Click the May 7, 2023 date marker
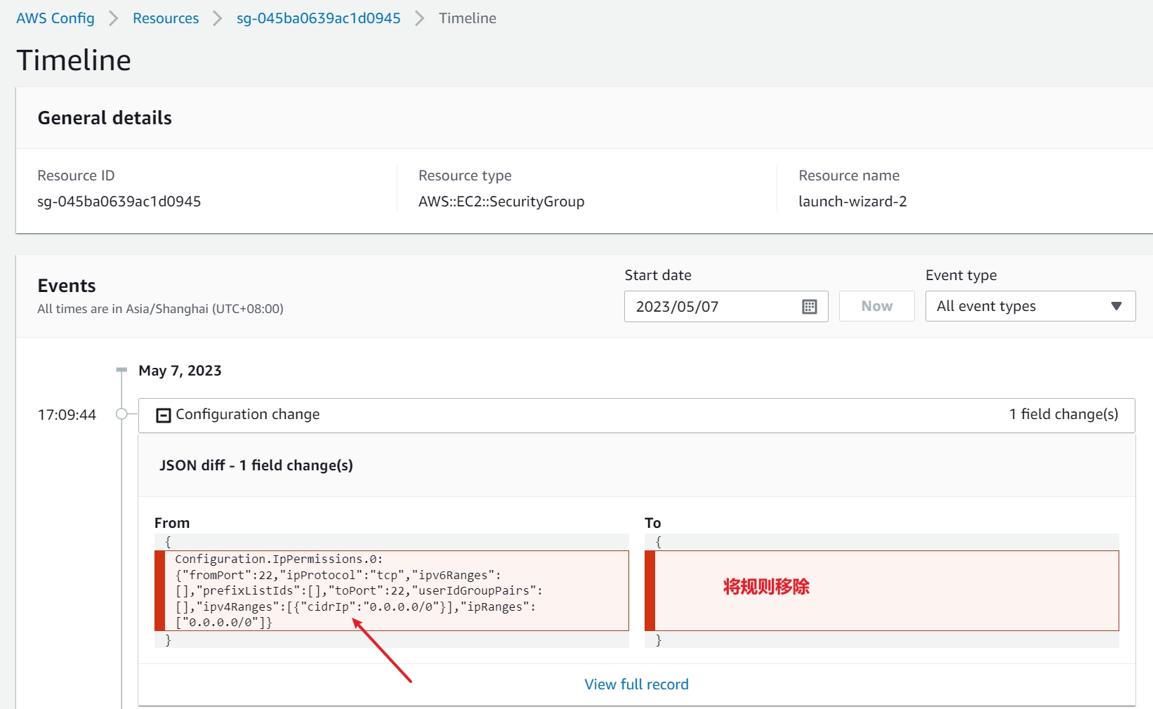The image size is (1153, 709). (180, 371)
